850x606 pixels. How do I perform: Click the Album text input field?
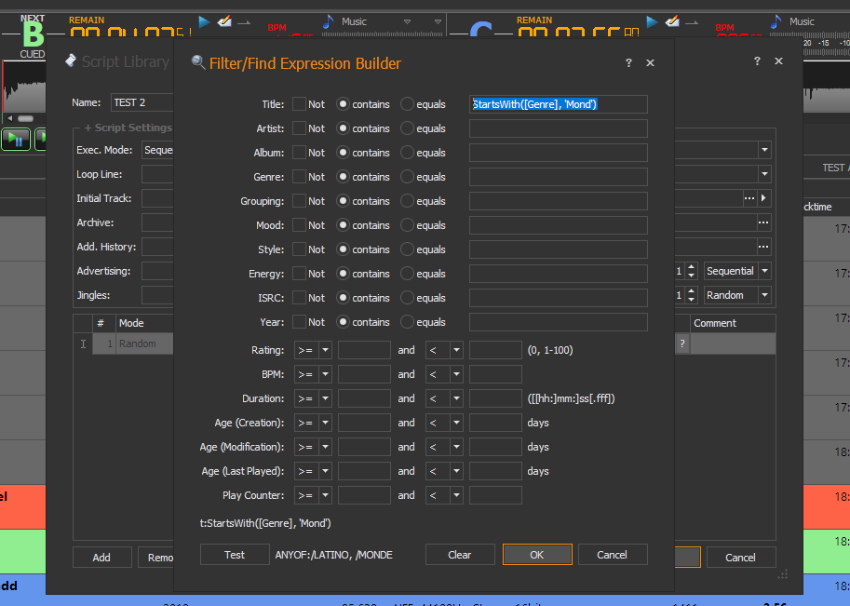(x=558, y=153)
